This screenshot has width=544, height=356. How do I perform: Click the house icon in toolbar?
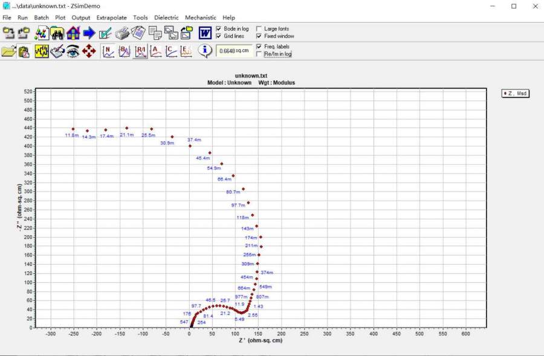(74, 33)
